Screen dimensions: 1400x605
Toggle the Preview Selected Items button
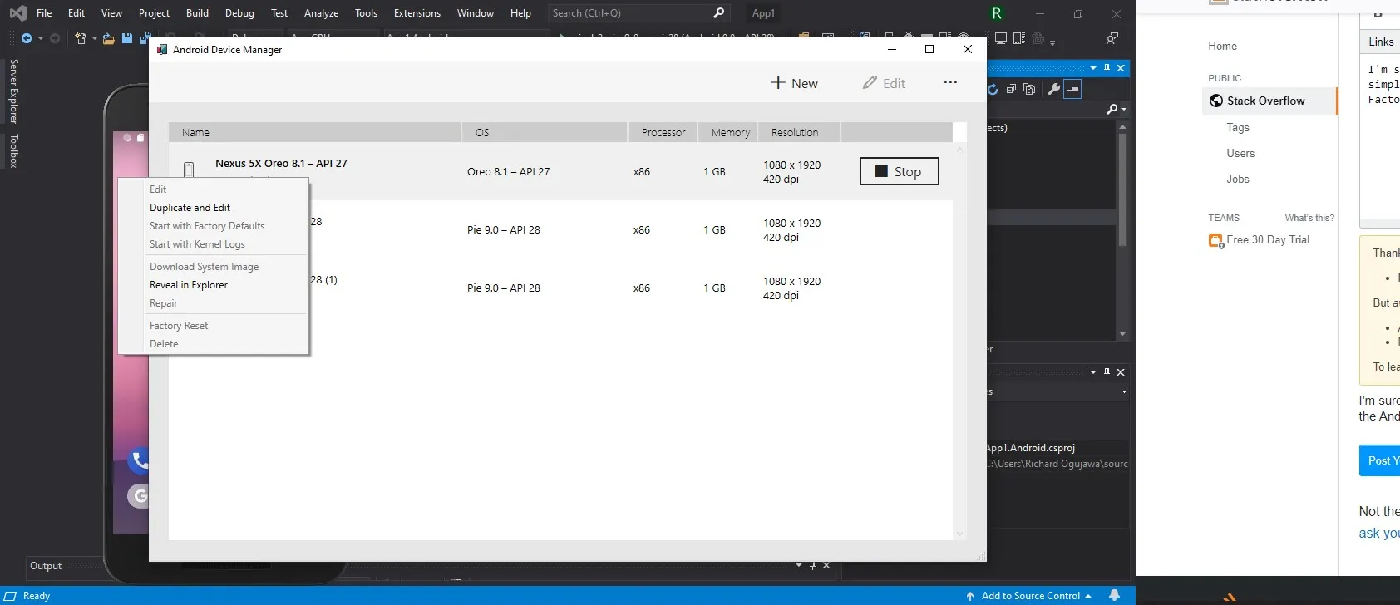tap(1072, 89)
